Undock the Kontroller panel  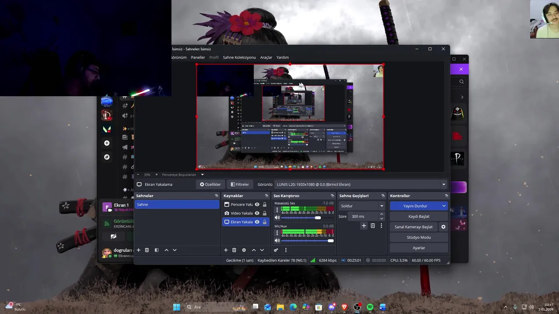[446, 196]
